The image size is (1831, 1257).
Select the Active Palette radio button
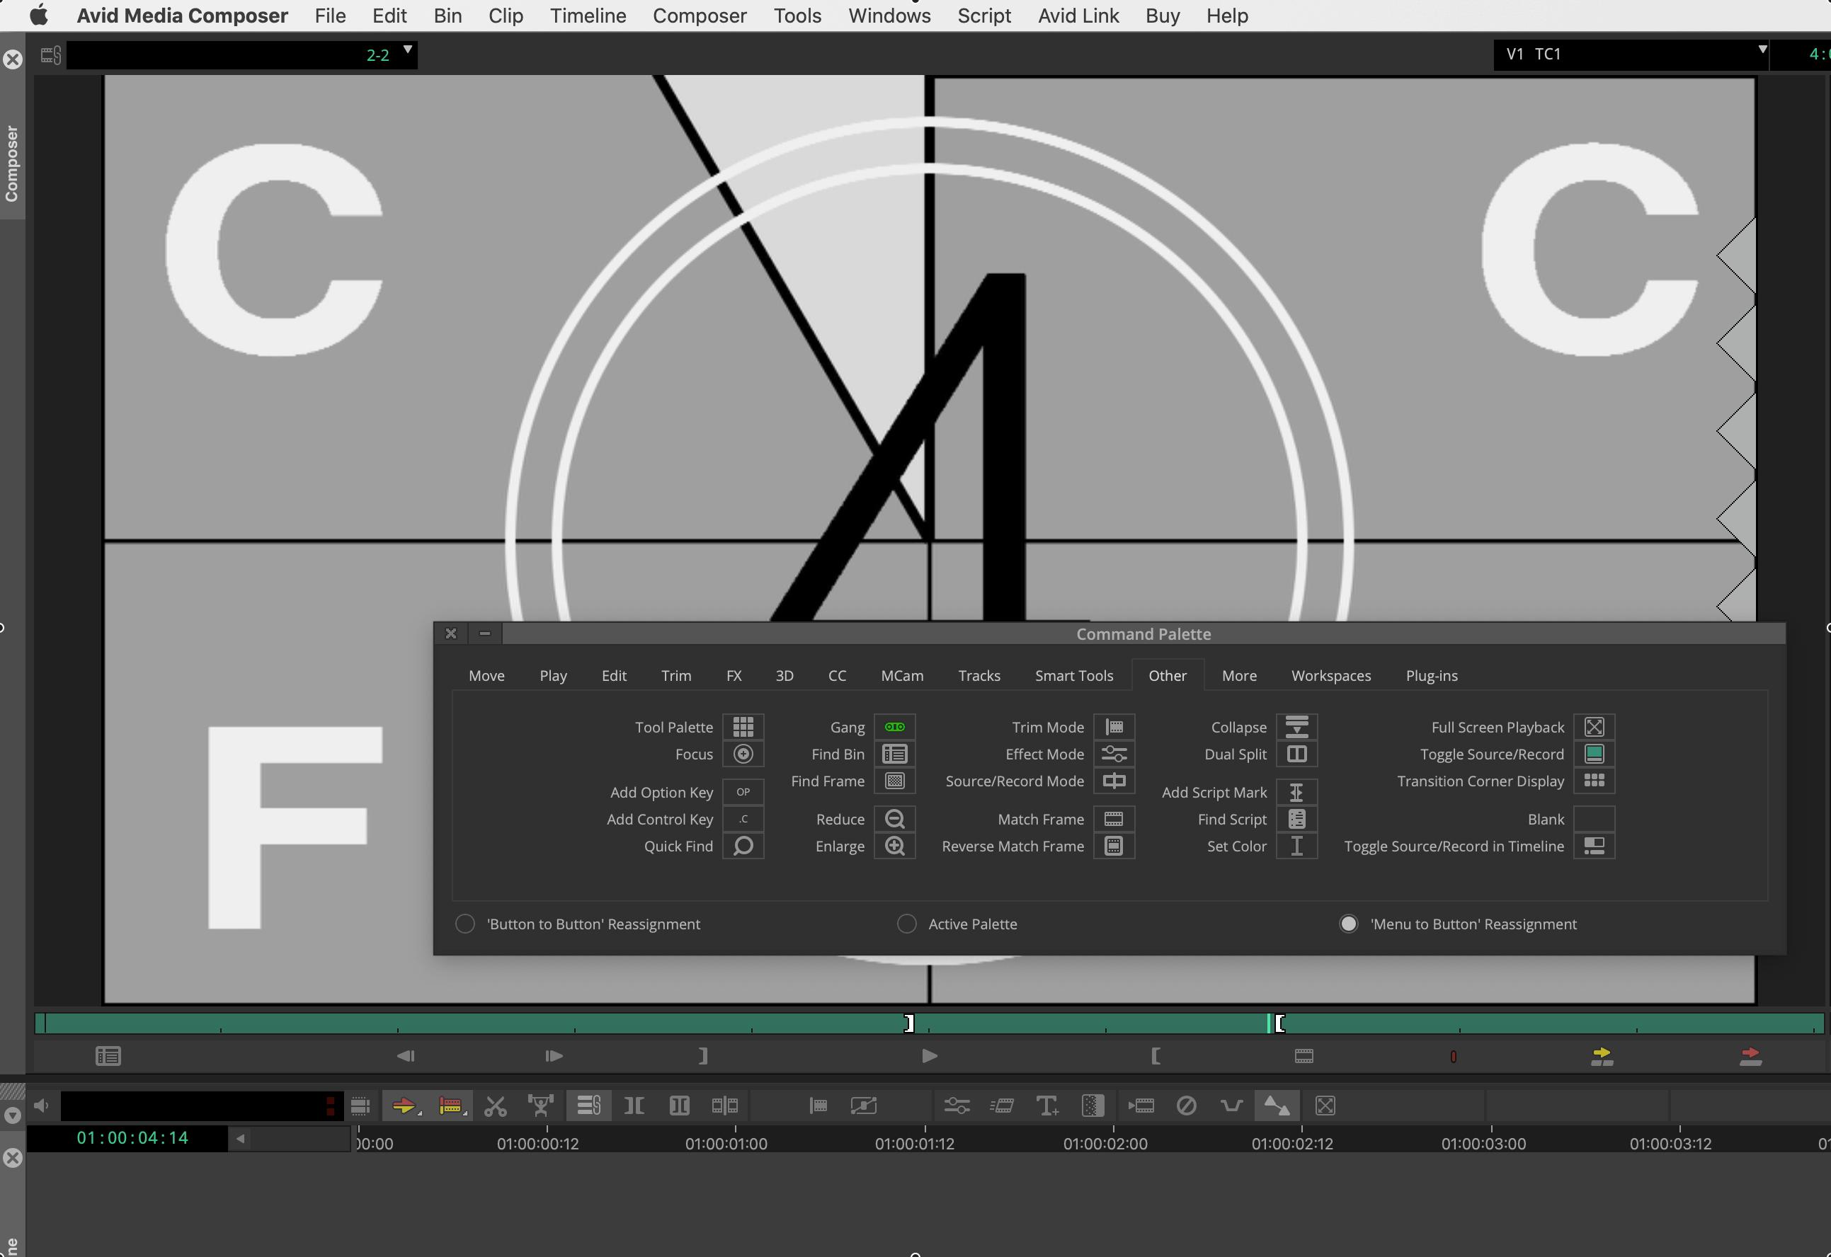click(907, 924)
